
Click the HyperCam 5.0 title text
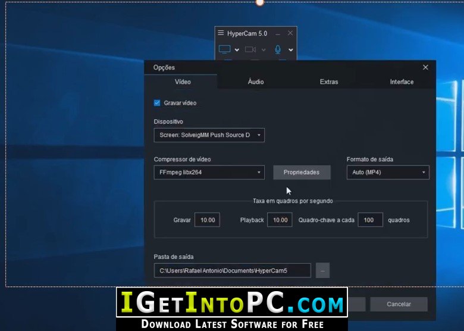click(x=247, y=33)
